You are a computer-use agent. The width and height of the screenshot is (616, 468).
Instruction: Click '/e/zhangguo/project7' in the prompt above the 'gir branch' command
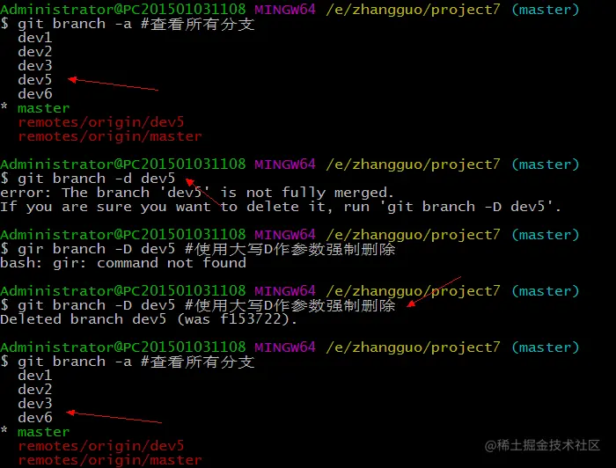coord(414,235)
